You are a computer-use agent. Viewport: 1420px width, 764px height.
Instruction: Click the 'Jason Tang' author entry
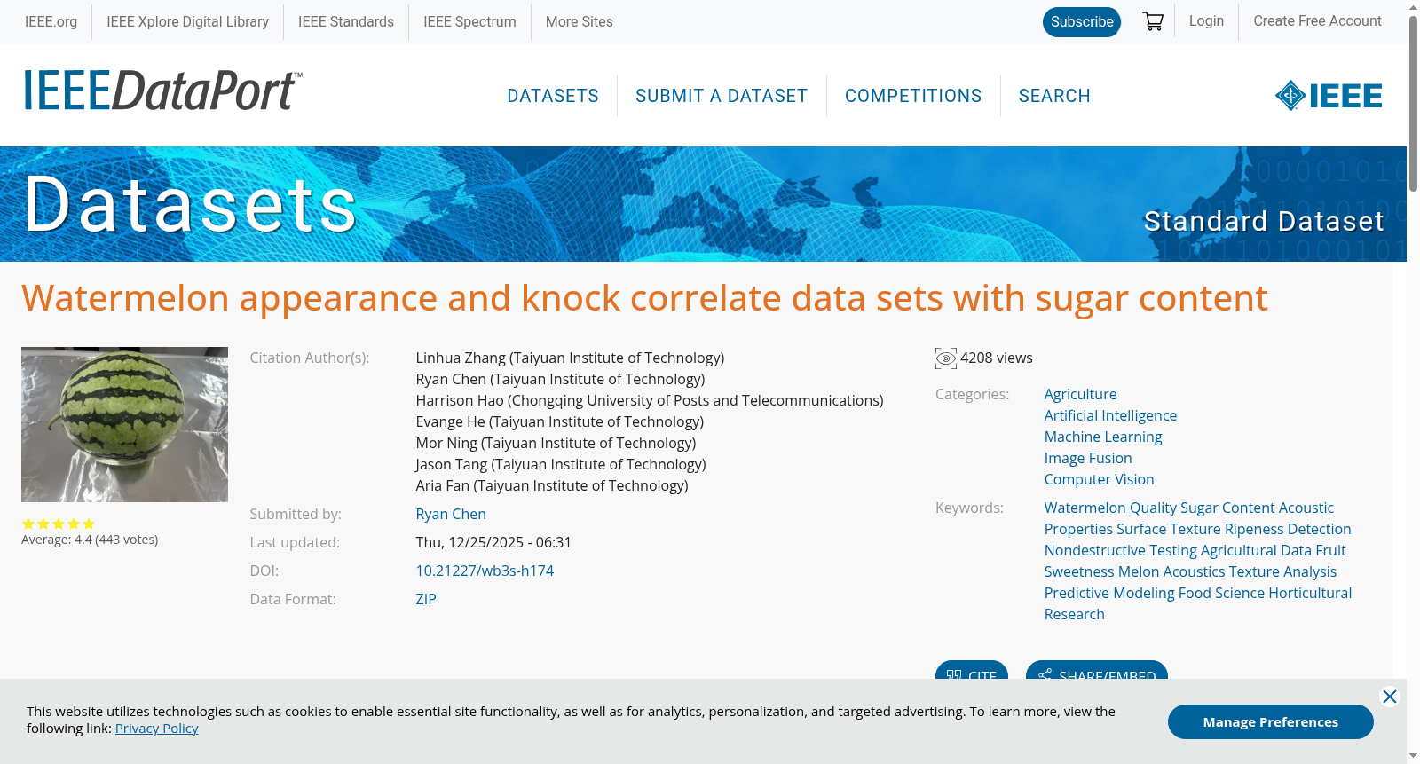coord(561,464)
